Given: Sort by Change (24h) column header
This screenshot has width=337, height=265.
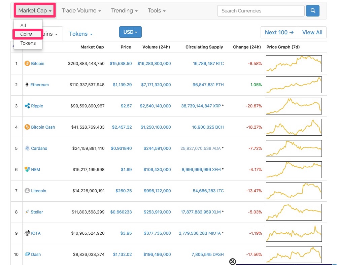Looking at the screenshot, I should 247,47.
